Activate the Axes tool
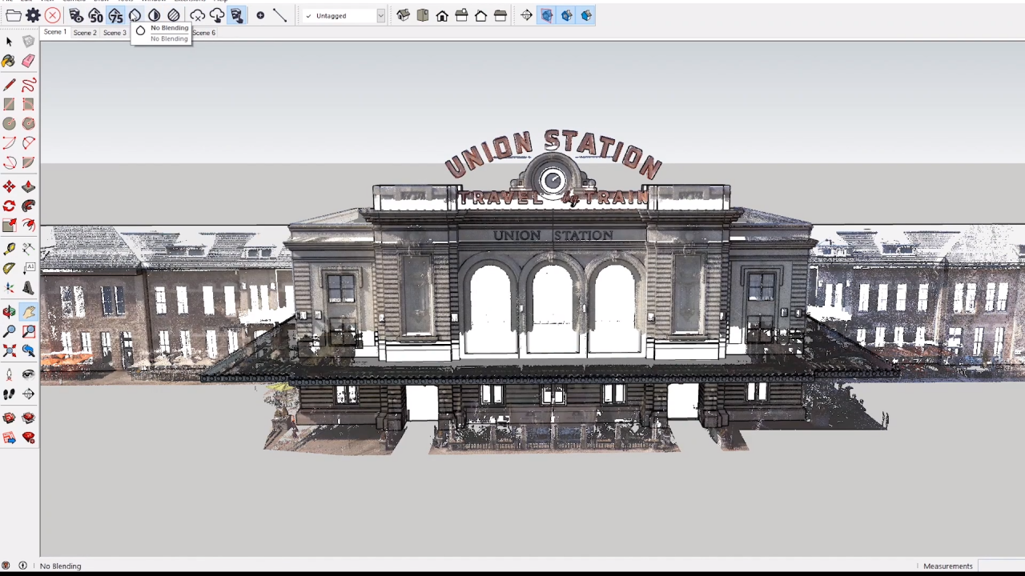This screenshot has width=1025, height=576. click(9, 288)
